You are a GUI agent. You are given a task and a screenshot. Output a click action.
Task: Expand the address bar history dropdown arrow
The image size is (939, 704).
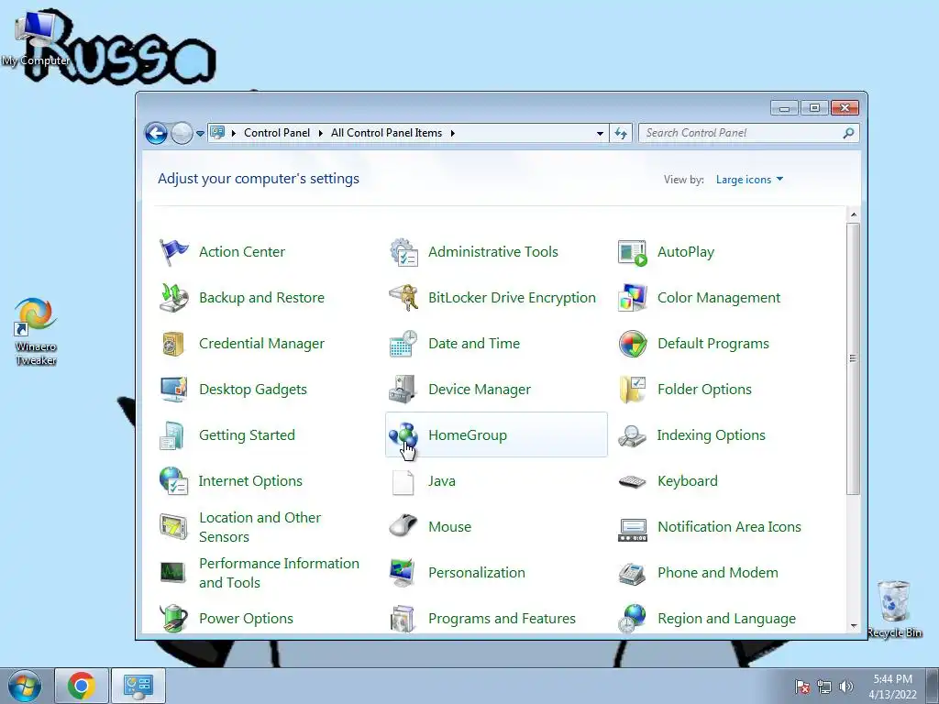600,134
